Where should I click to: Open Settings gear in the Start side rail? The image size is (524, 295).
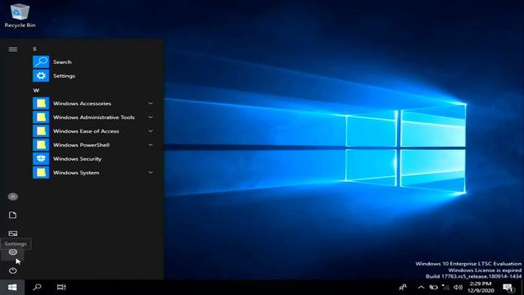coord(13,252)
